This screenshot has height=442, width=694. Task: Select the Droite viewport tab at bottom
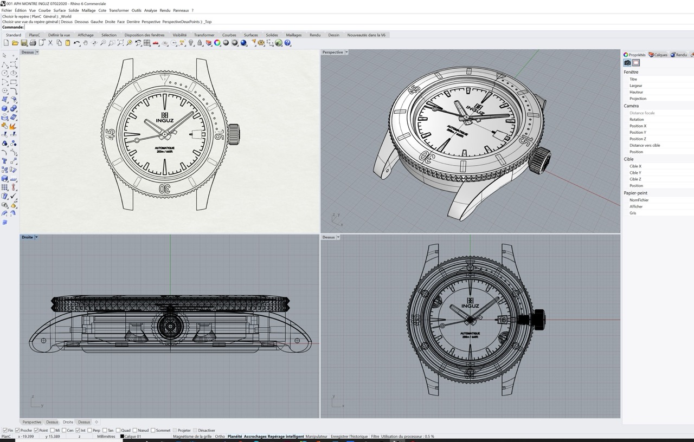coord(68,422)
